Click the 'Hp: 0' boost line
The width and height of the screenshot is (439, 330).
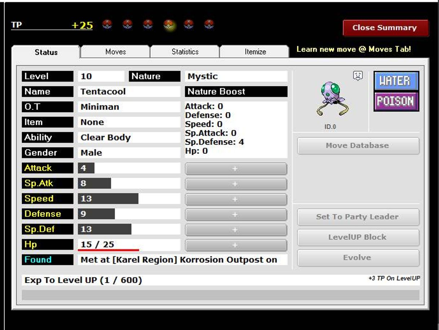[196, 151]
